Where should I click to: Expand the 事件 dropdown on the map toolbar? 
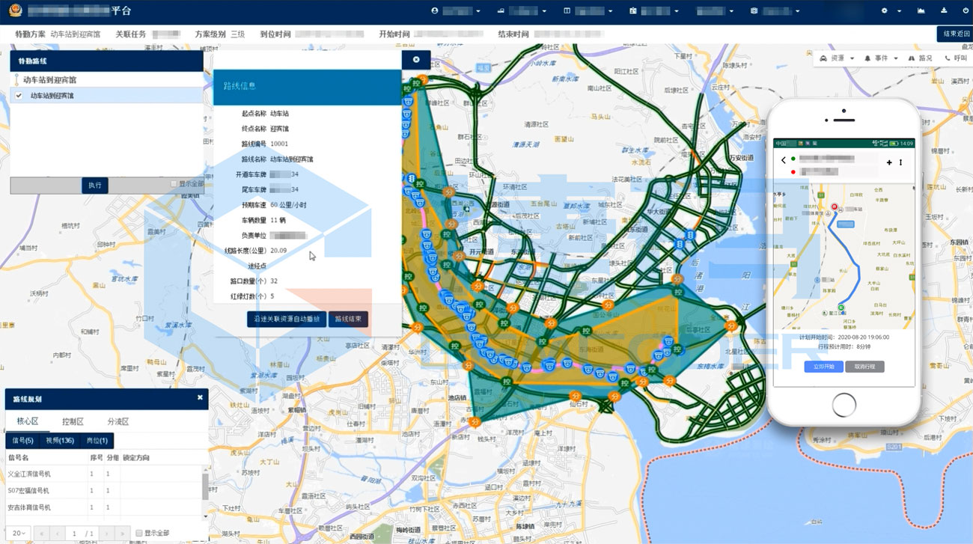880,58
